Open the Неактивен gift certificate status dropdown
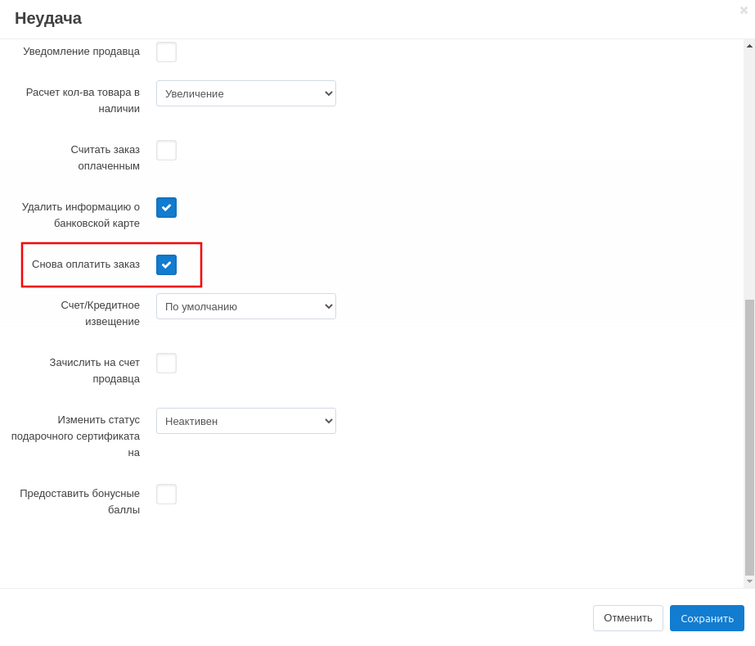This screenshot has height=646, width=755. click(x=245, y=421)
